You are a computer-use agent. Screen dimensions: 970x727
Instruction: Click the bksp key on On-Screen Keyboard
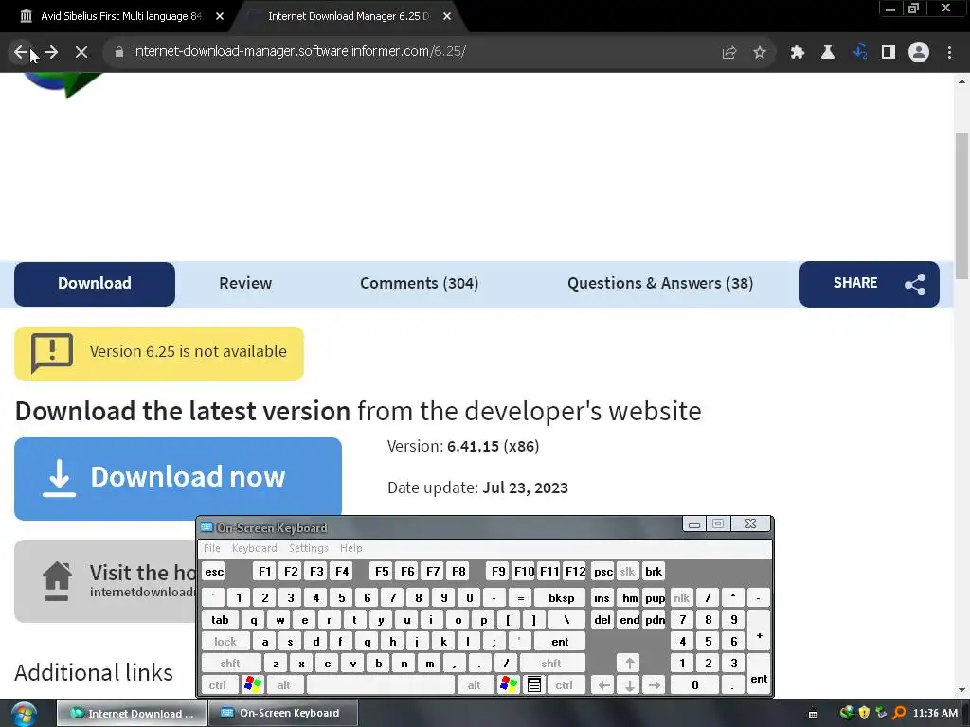pyautogui.click(x=561, y=598)
